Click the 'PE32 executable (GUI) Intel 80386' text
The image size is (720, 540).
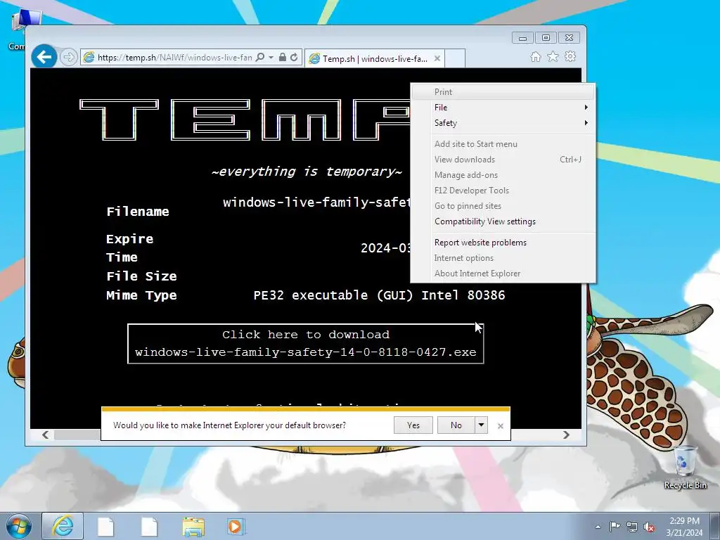click(379, 295)
